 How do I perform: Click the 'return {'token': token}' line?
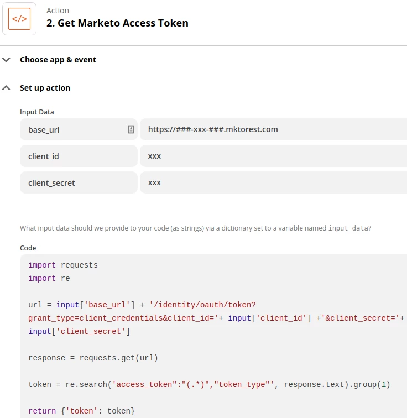coord(81,411)
